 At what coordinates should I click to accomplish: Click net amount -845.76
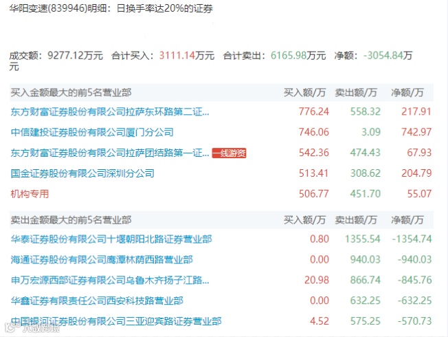click(414, 280)
